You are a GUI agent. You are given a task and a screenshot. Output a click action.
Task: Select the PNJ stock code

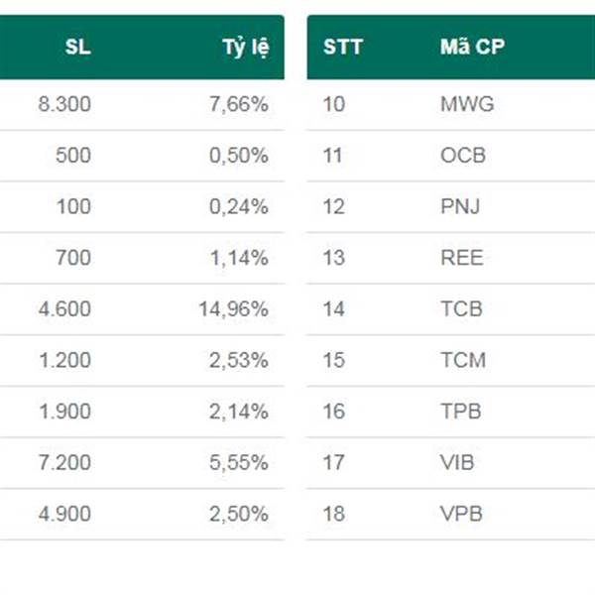click(x=460, y=206)
